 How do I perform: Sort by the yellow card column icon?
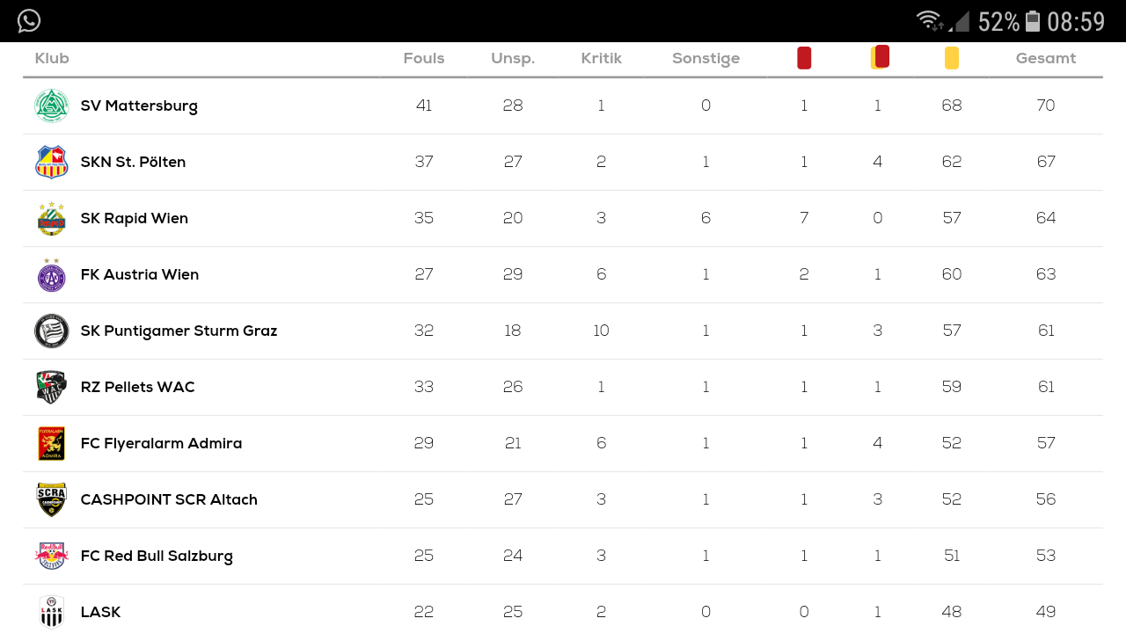(x=952, y=58)
